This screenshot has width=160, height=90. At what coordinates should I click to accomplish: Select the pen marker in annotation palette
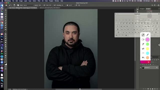point(143,35)
